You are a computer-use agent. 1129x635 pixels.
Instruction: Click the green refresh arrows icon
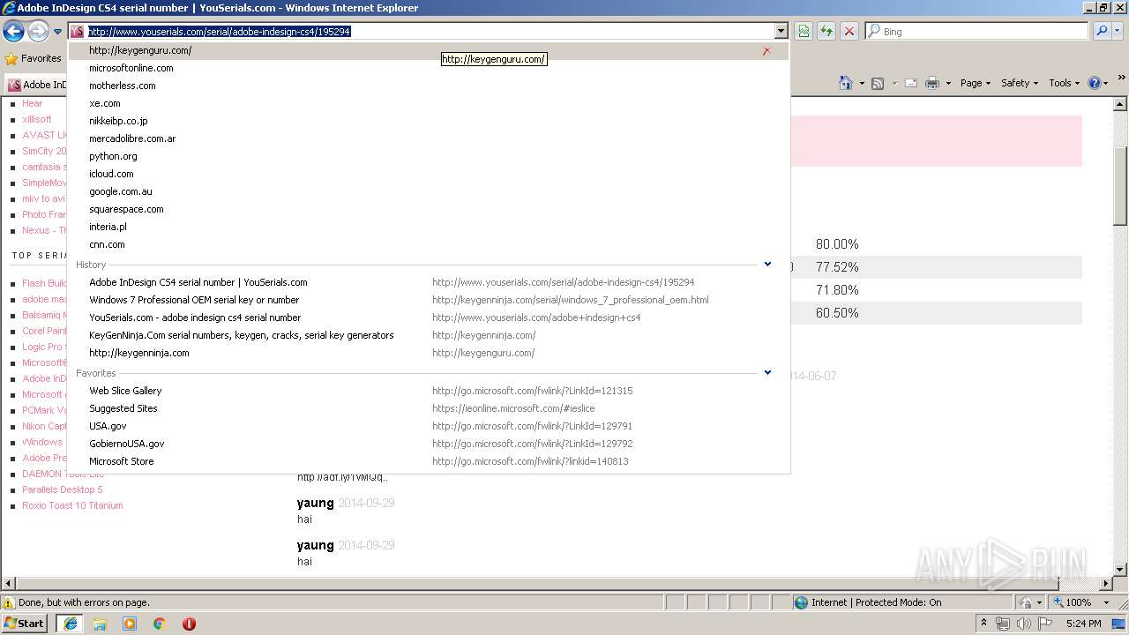coord(826,31)
